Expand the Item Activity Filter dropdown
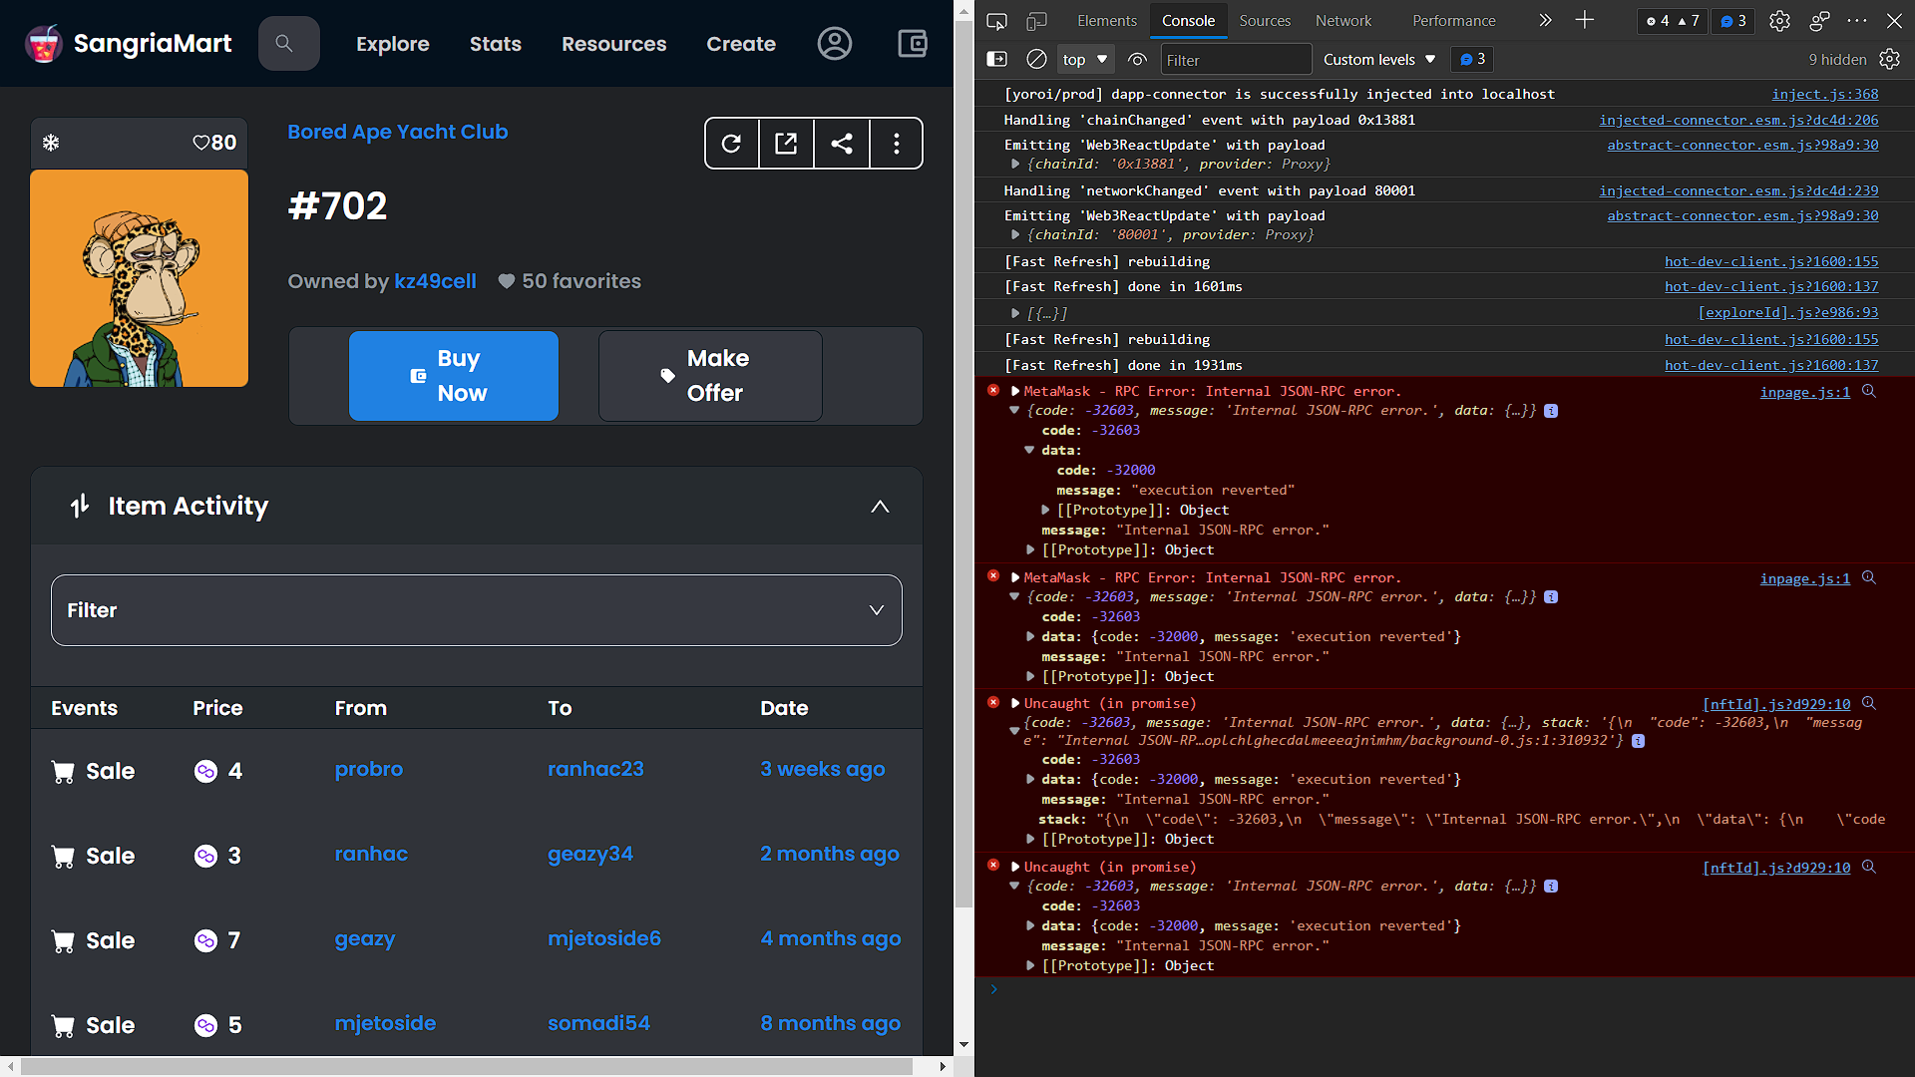The height and width of the screenshot is (1077, 1915). (x=476, y=609)
